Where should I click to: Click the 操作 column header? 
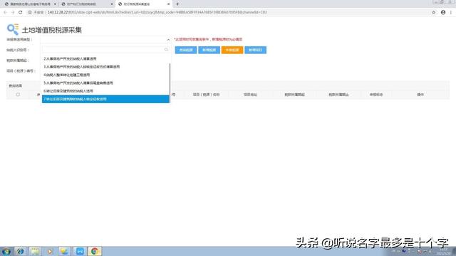tap(420, 95)
